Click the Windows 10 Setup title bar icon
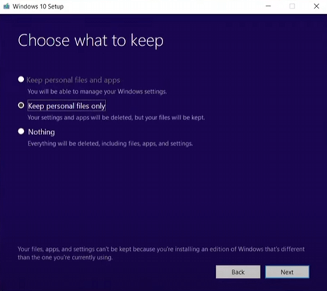The width and height of the screenshot is (327, 291). [6, 6]
